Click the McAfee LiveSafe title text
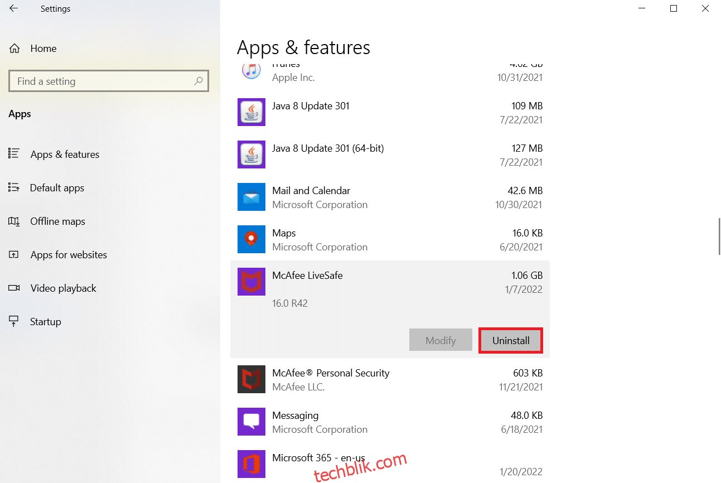This screenshot has width=721, height=483. point(307,276)
